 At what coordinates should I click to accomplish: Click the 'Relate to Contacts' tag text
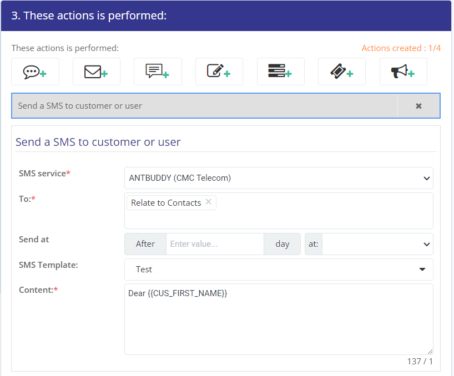coord(166,203)
